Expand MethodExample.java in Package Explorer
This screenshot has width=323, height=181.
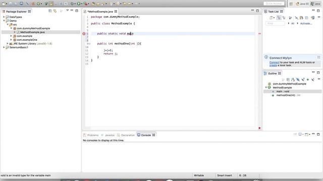pyautogui.click(x=15, y=32)
